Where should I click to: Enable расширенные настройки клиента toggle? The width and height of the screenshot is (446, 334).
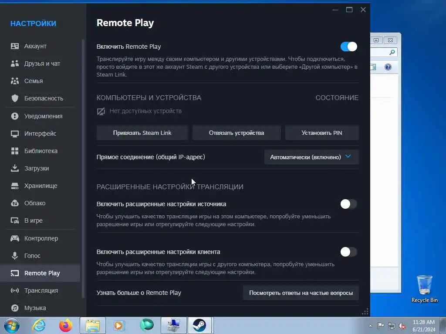pos(349,252)
